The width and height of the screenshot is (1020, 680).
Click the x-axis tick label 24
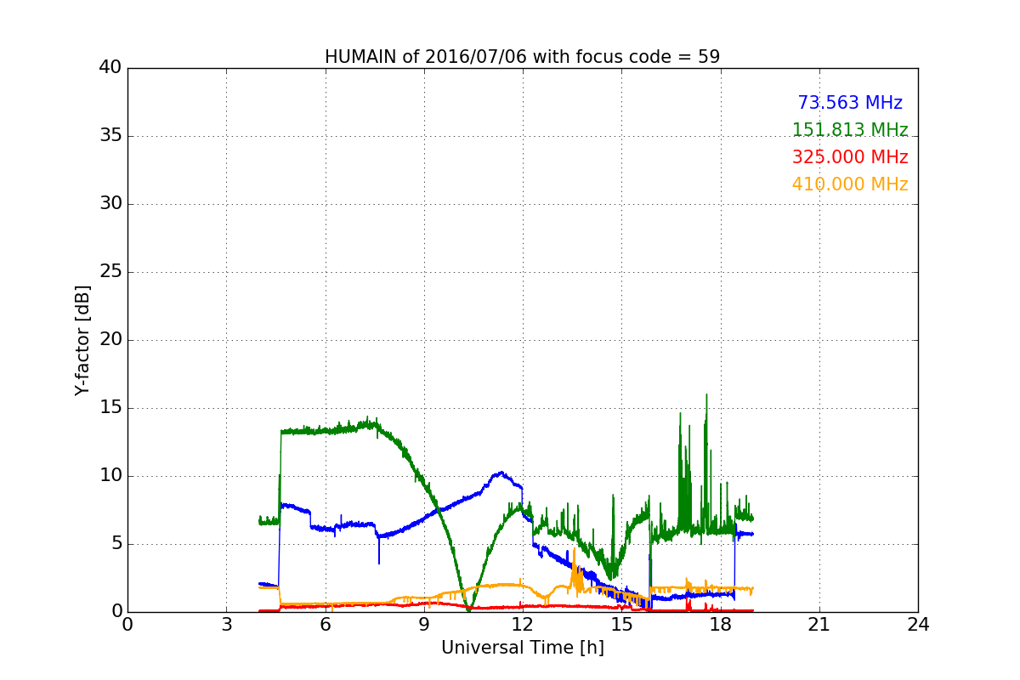point(918,625)
